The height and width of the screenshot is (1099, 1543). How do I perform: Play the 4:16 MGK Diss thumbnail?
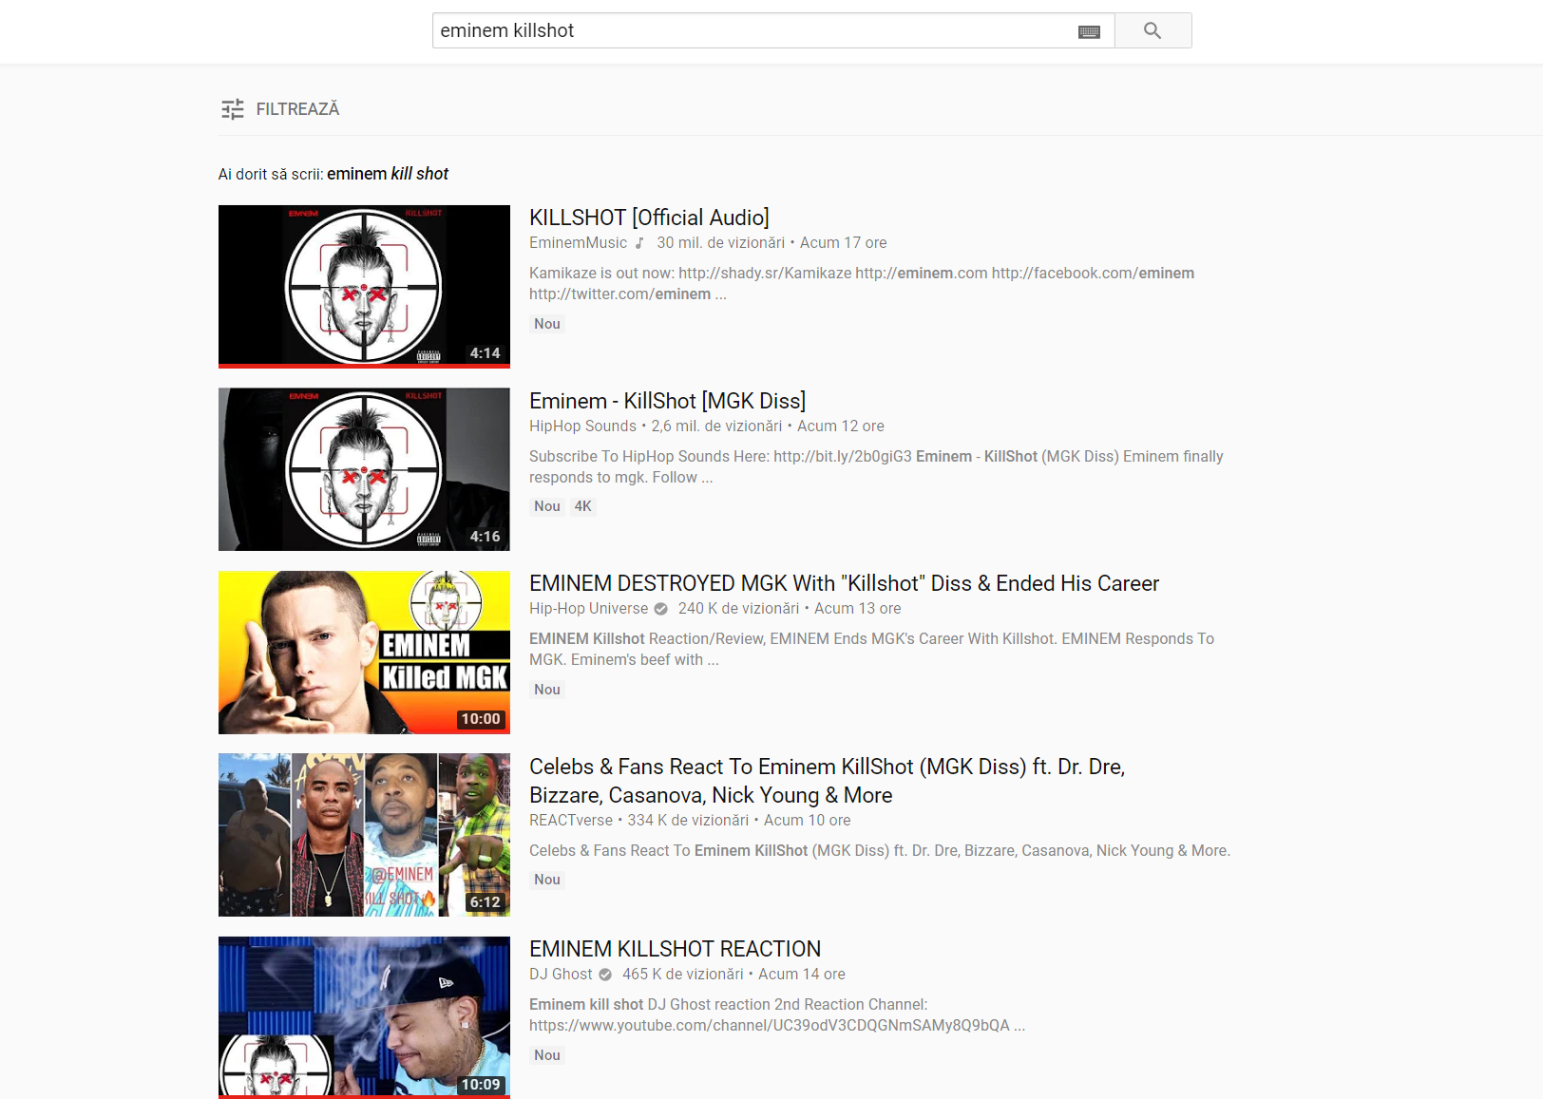click(364, 469)
